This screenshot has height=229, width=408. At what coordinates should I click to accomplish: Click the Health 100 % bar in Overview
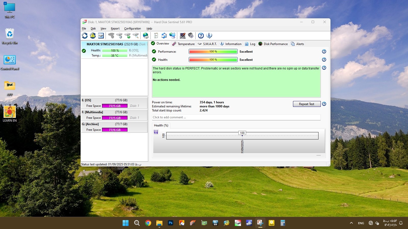coord(213,60)
